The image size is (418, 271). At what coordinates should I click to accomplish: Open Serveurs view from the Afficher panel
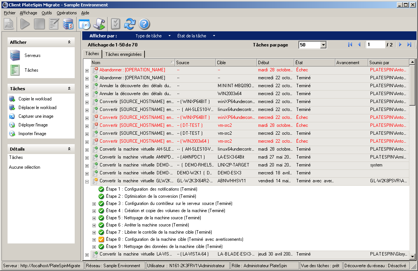pyautogui.click(x=32, y=55)
